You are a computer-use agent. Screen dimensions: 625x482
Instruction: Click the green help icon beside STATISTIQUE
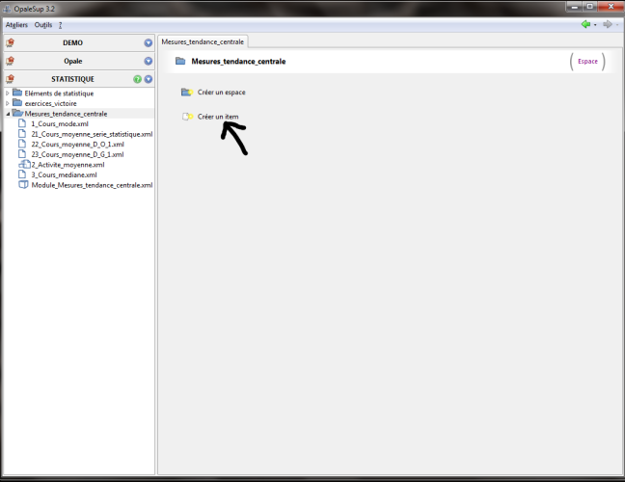pos(138,79)
